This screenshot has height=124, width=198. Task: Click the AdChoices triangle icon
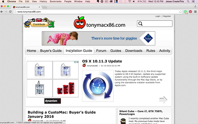[75, 62]
